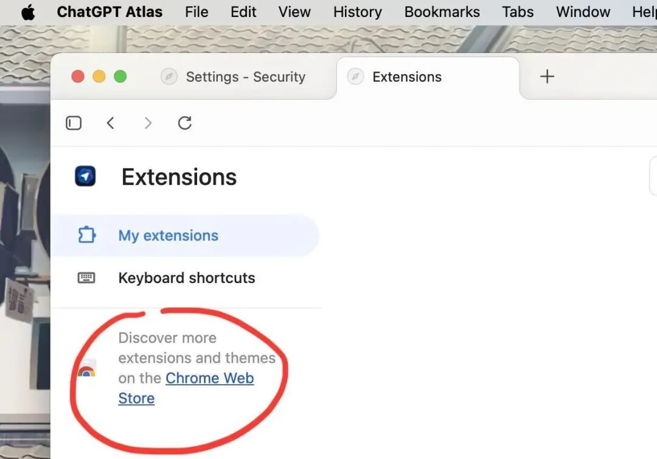Toggle the sidebar panel icon
This screenshot has height=459, width=657.
[74, 123]
